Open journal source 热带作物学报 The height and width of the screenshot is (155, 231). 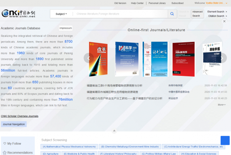coord(176,85)
